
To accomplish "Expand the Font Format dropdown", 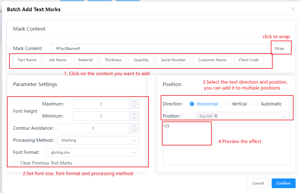I will [93, 152].
